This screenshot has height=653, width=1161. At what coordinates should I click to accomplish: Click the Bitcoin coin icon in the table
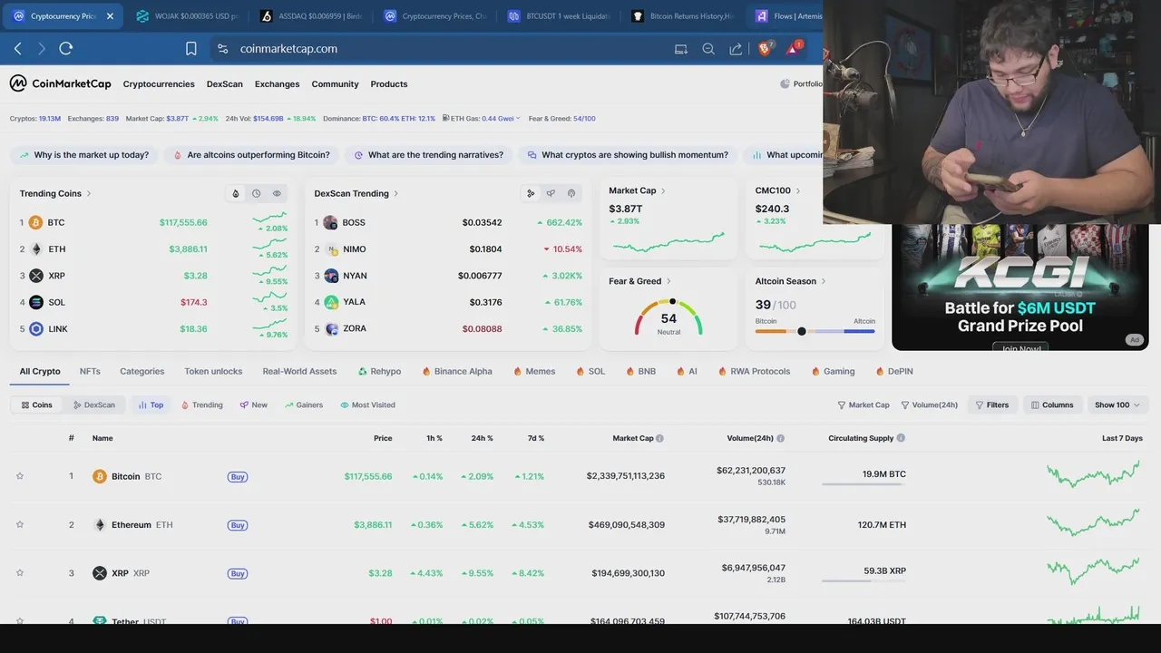tap(100, 476)
